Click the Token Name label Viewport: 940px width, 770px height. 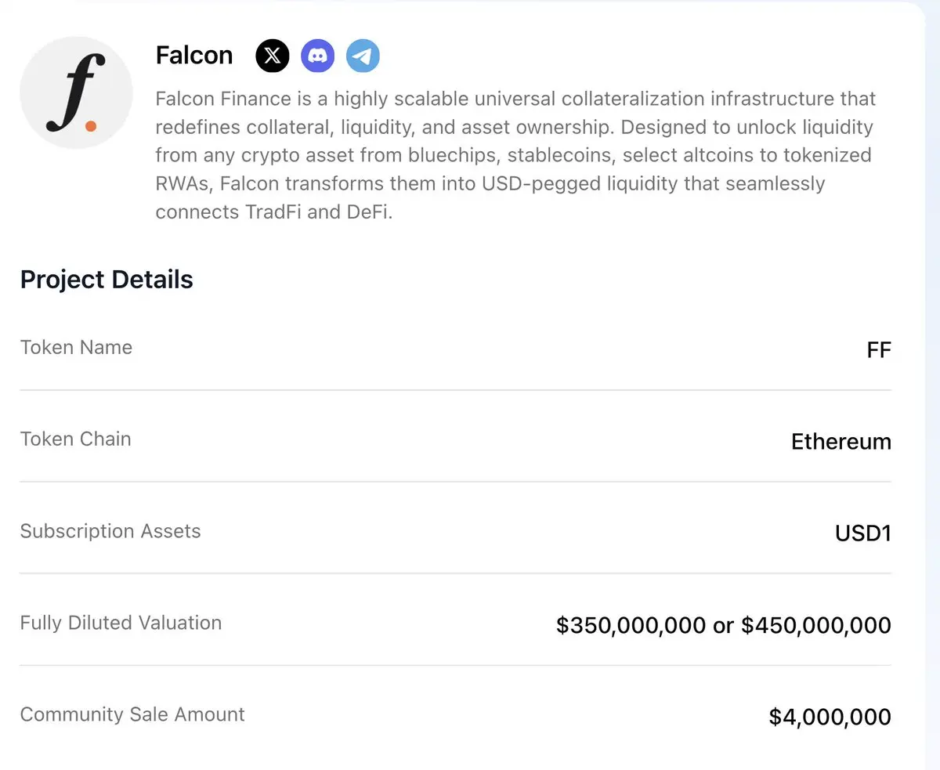coord(76,347)
